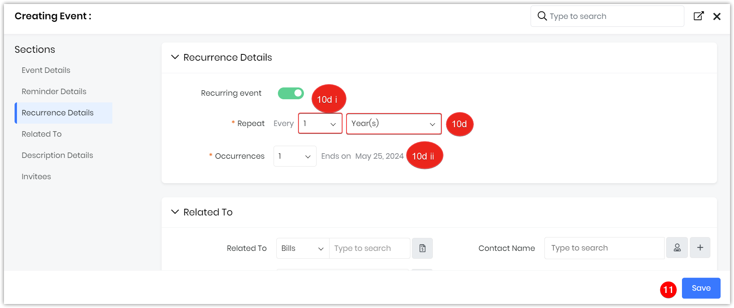Close the Creating Event dialog
The width and height of the screenshot is (734, 308).
[717, 16]
